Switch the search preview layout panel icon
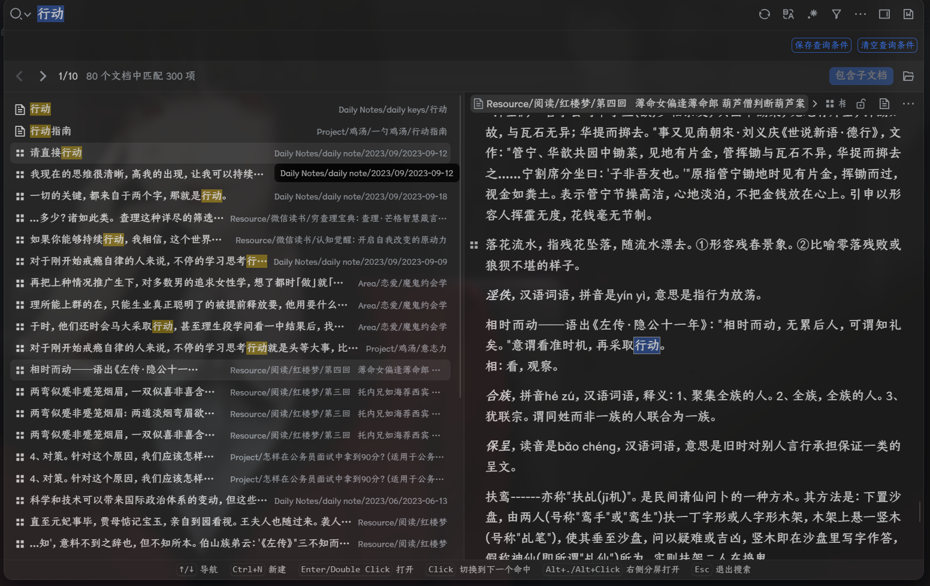 click(x=884, y=14)
